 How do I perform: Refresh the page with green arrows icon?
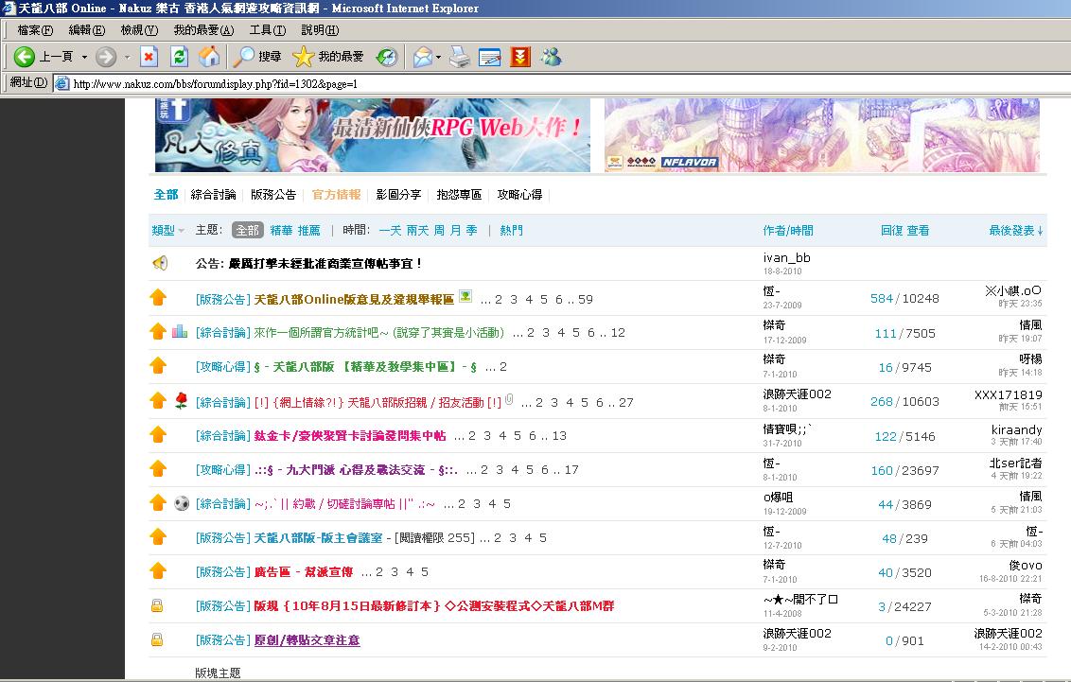pyautogui.click(x=179, y=57)
